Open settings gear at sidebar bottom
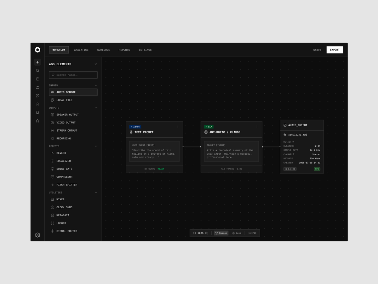 pos(37,235)
